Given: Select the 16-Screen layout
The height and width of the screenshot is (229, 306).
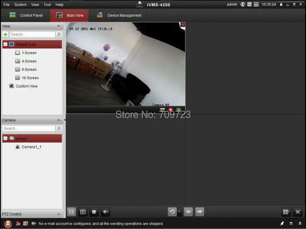Looking at the screenshot, I should [x=30, y=78].
